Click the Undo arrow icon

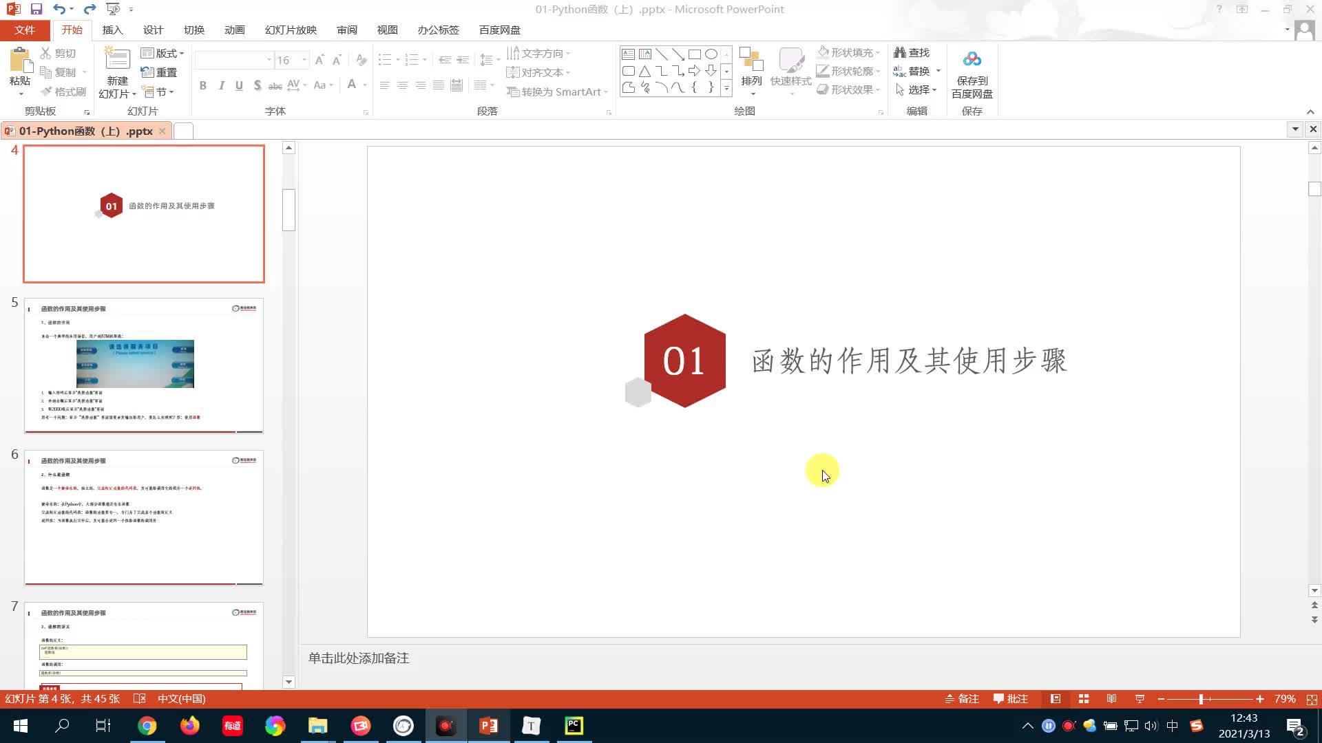tap(59, 9)
